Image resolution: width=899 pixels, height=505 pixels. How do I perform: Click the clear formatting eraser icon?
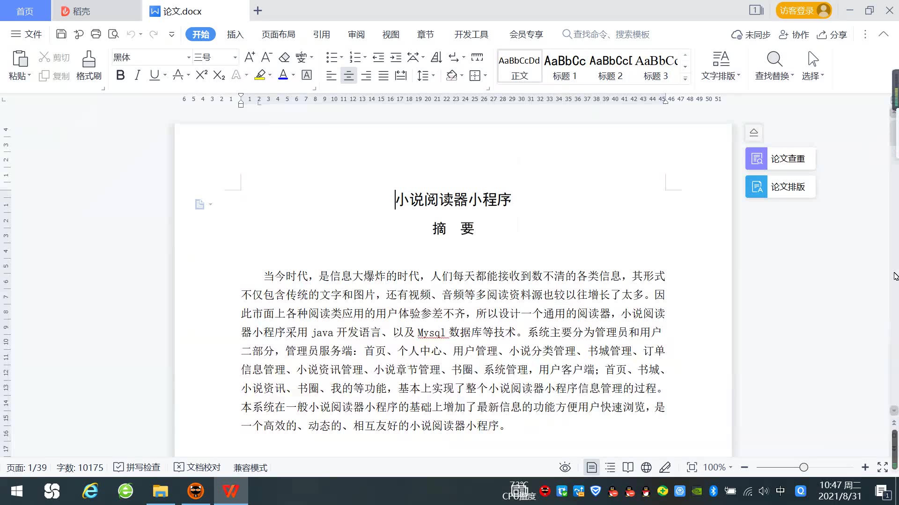click(x=284, y=58)
